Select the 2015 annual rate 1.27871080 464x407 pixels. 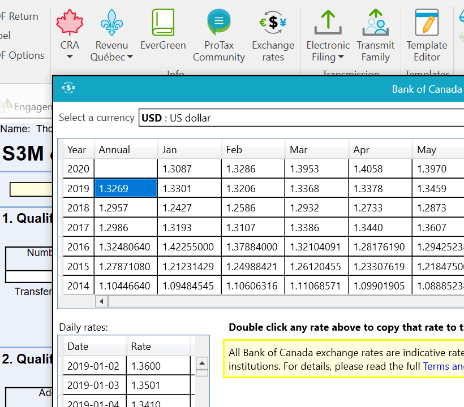coord(126,266)
